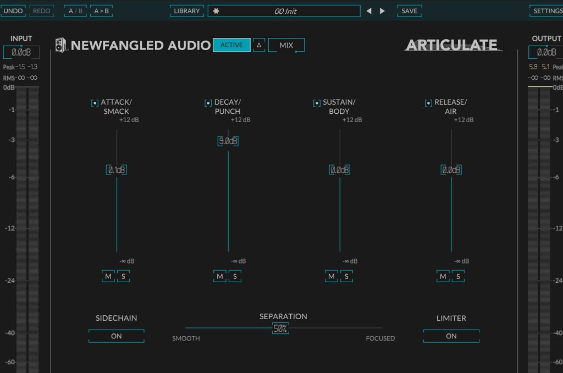The width and height of the screenshot is (563, 373).
Task: Click the Undo button
Action: tap(13, 11)
